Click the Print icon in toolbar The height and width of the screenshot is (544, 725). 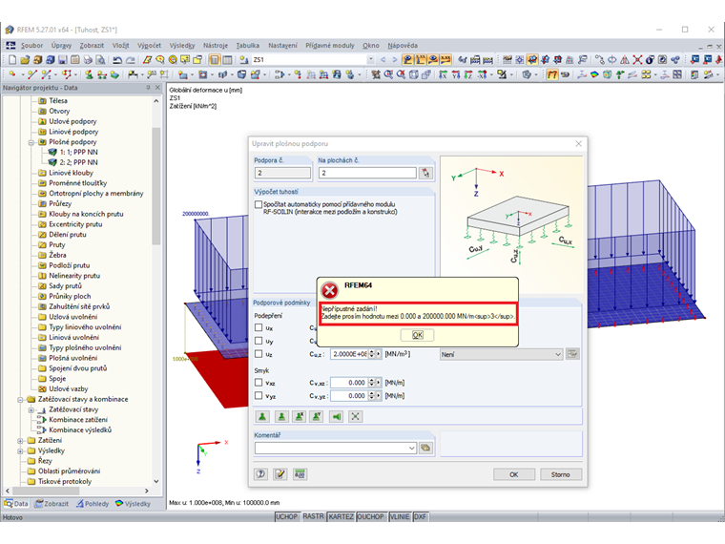(88, 60)
